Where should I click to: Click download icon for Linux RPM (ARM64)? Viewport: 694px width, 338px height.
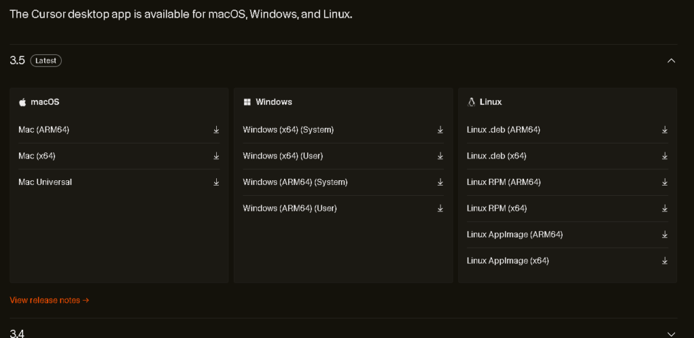pyautogui.click(x=664, y=182)
